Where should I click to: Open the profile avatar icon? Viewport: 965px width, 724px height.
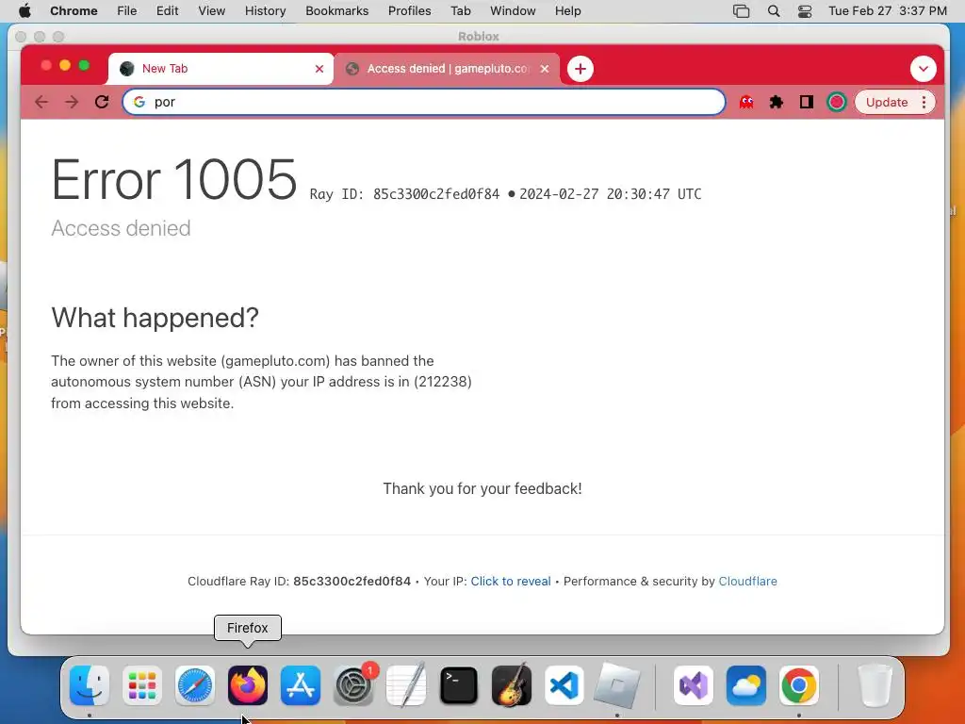(x=837, y=102)
